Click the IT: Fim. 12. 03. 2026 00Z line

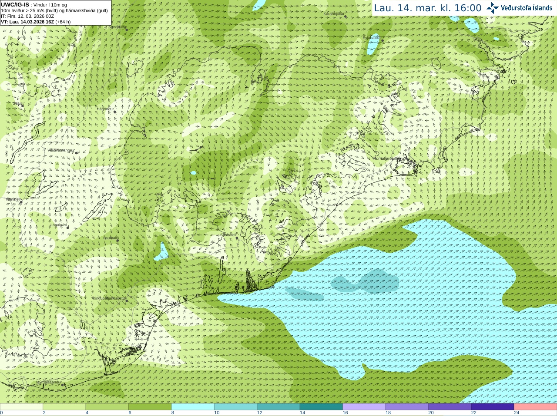point(27,16)
